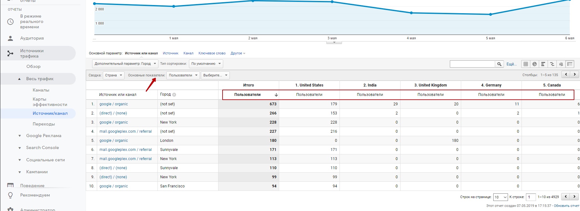This screenshot has width=580, height=211.
Task: Click the Обновить отчет link
Action: (x=566, y=206)
